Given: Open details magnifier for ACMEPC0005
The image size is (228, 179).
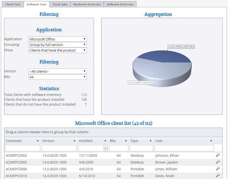Looking at the screenshot, I should 217,162.
